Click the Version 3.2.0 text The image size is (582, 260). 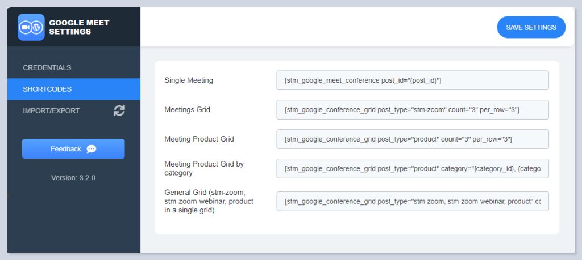(73, 178)
